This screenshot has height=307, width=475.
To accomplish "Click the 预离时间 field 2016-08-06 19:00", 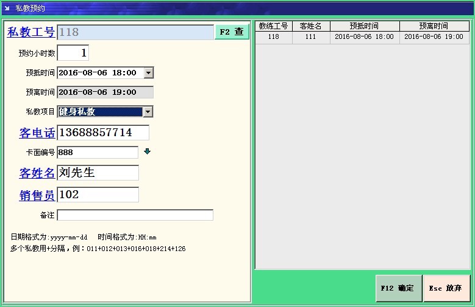I will 105,92.
